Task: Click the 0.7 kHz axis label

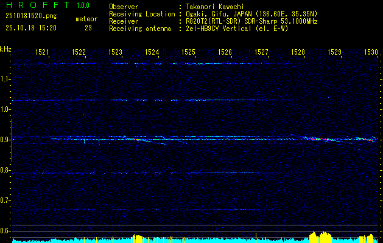Action: (4, 201)
